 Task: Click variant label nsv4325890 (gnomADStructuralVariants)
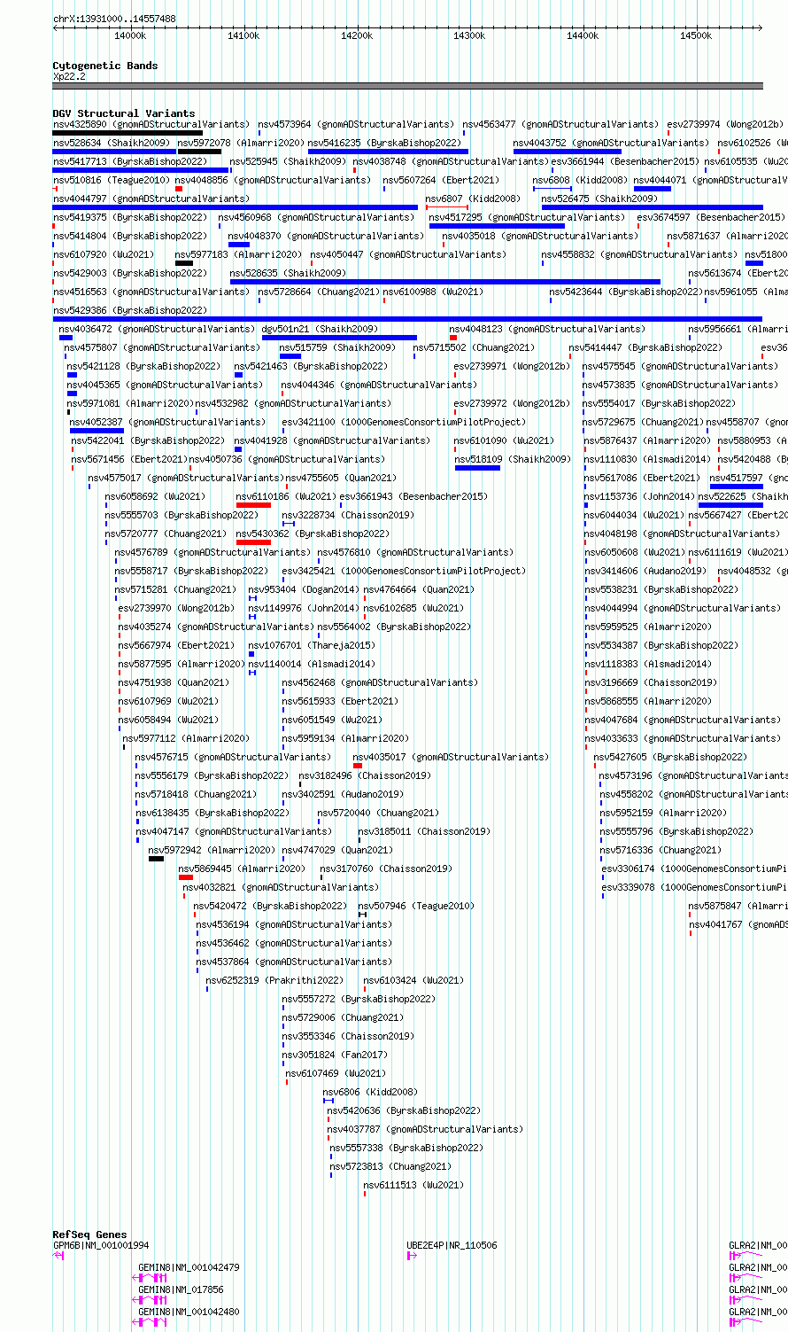click(151, 124)
